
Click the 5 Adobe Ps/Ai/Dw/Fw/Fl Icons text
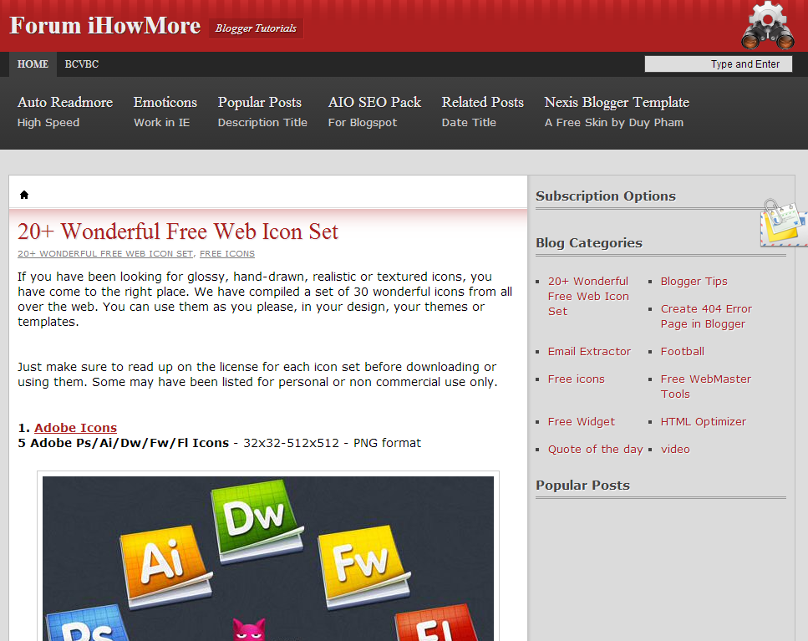click(x=123, y=443)
